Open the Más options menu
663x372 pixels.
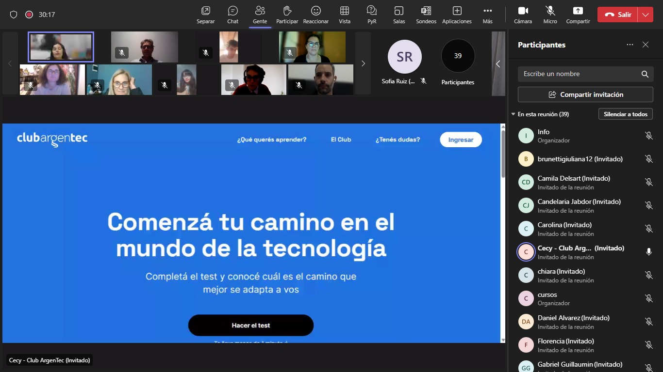488,15
